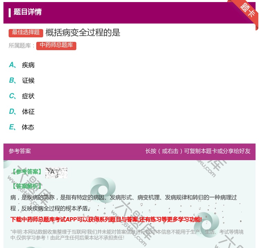The height and width of the screenshot is (248, 259).
Task: Click the explanation text starting 病，是疾病的简称
Action: (x=124, y=203)
